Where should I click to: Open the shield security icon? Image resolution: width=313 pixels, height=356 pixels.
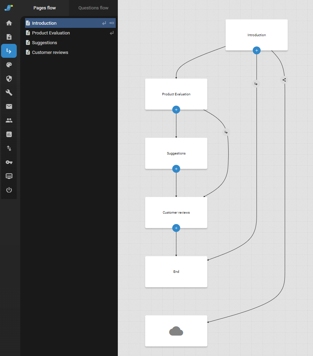pyautogui.click(x=9, y=79)
